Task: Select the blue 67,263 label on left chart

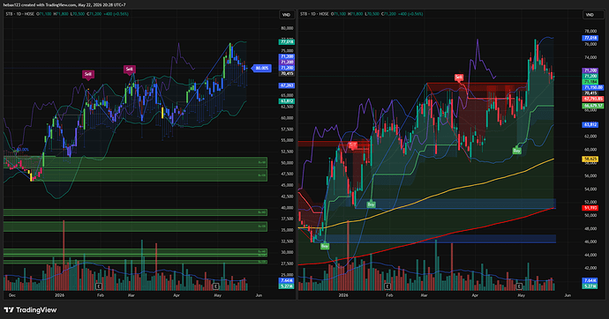Action: tap(287, 85)
